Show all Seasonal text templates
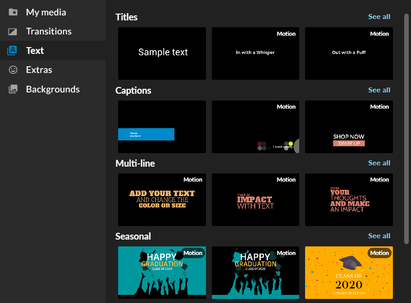411x303 pixels. [379, 236]
